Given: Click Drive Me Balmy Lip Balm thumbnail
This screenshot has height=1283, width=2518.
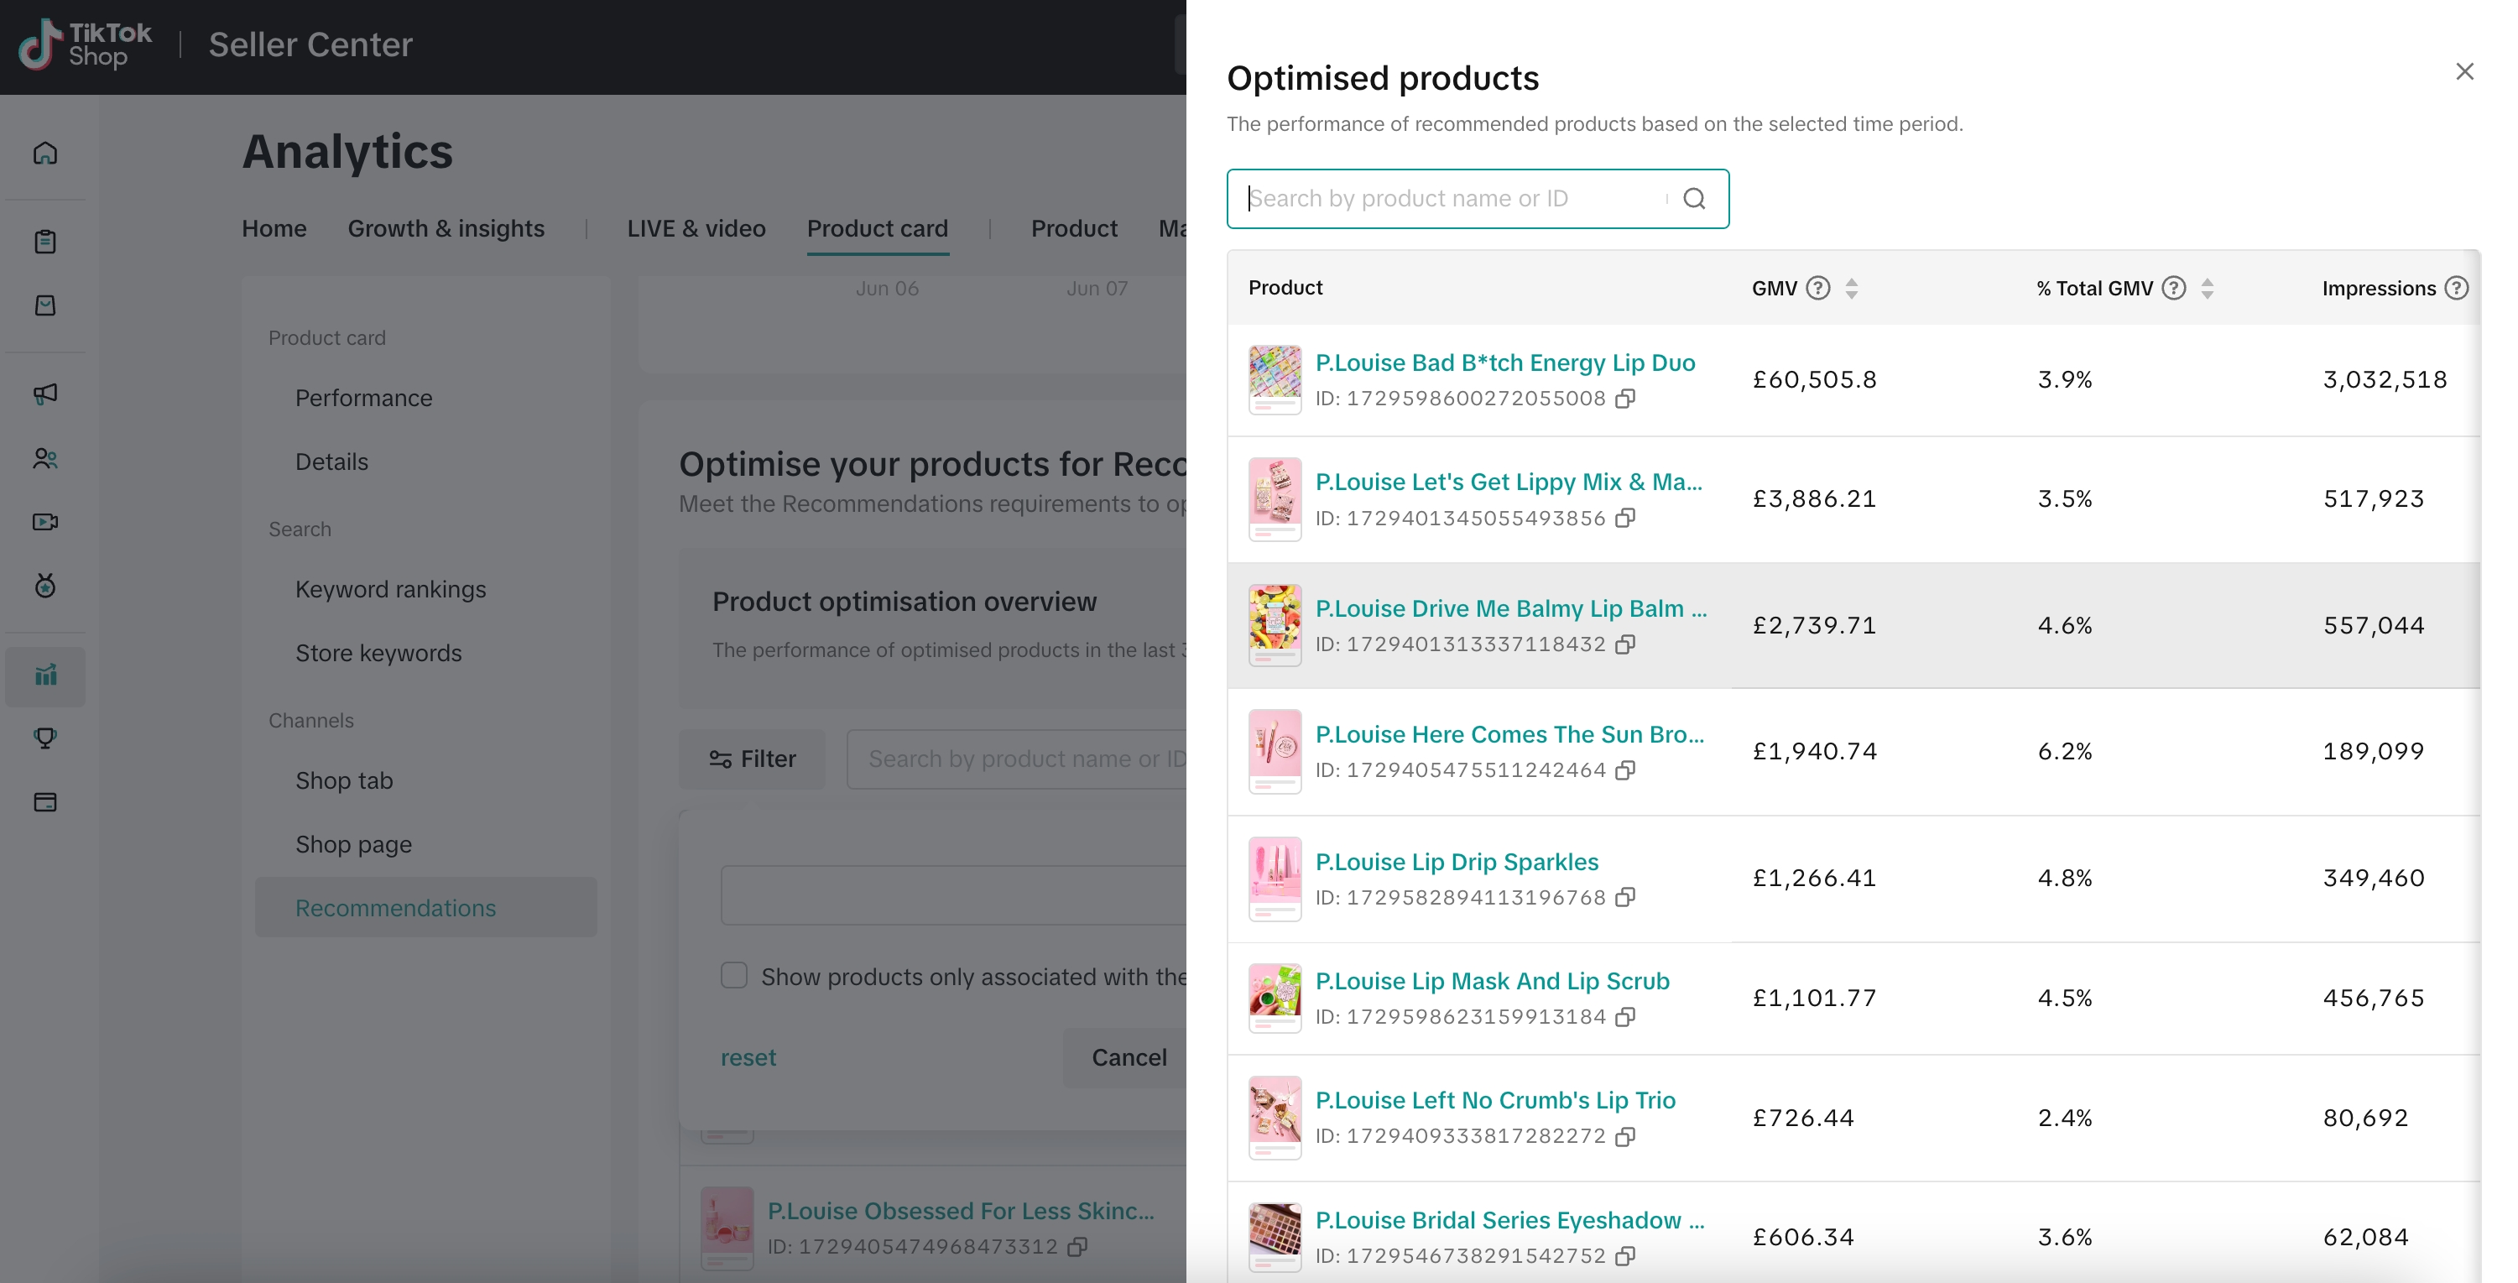Looking at the screenshot, I should click(1275, 625).
